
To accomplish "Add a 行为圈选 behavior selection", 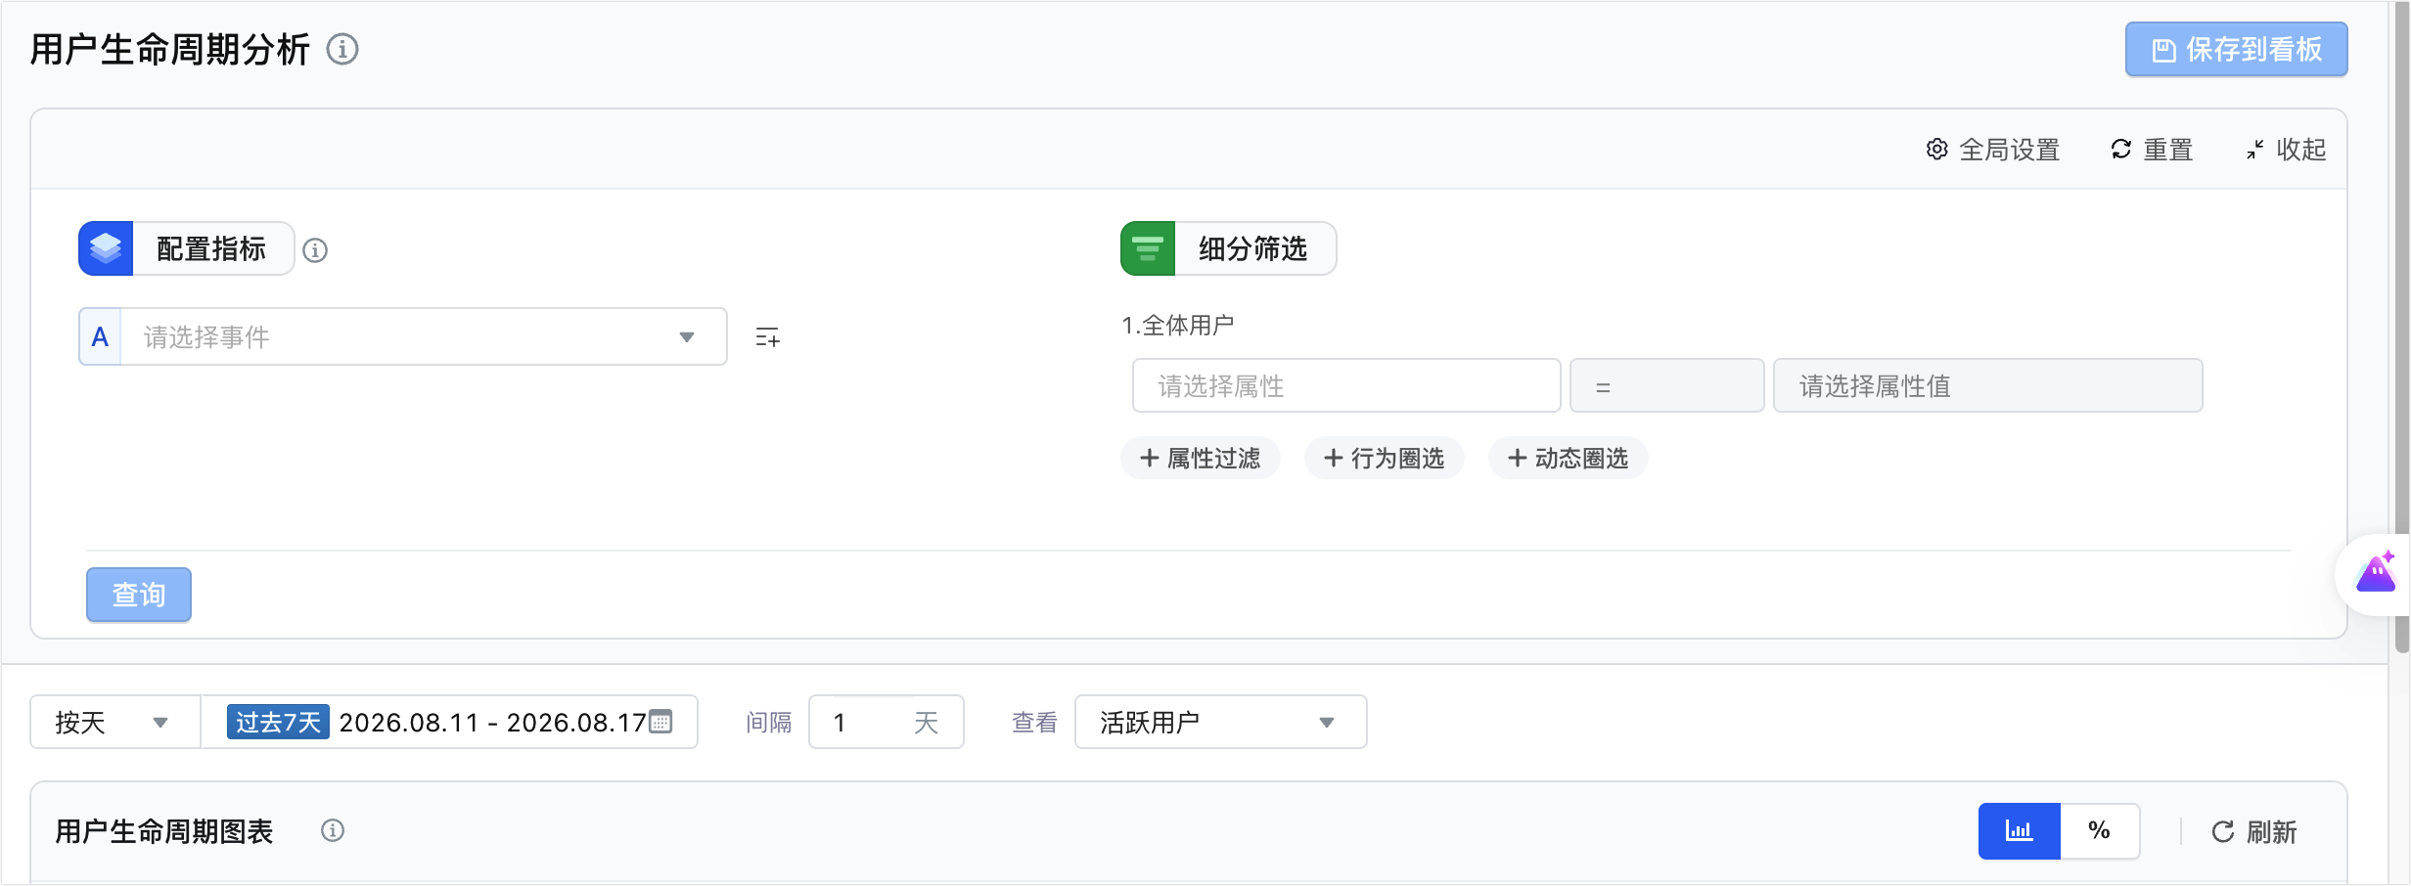I will (x=1384, y=458).
